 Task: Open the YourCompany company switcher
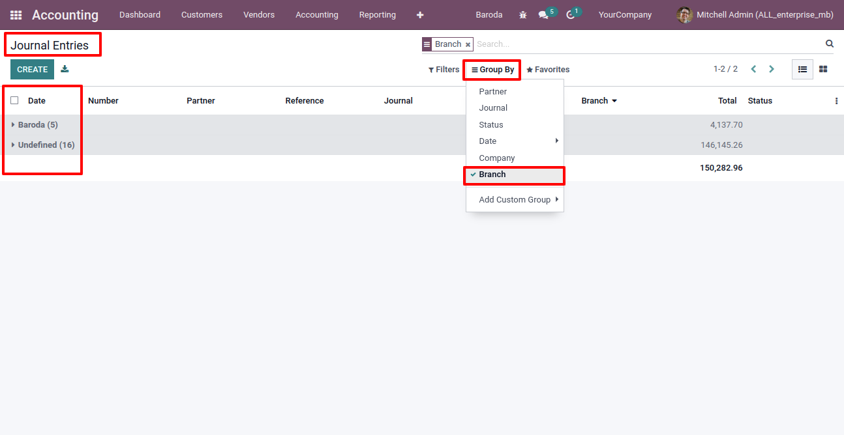click(625, 14)
